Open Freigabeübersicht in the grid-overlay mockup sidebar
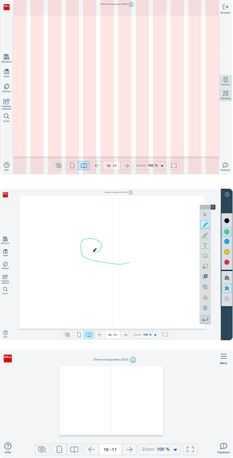Viewport: 233px width, 458px height. click(x=6, y=104)
